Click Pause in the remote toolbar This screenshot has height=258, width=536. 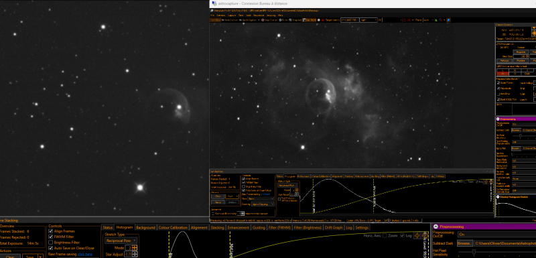click(x=283, y=20)
